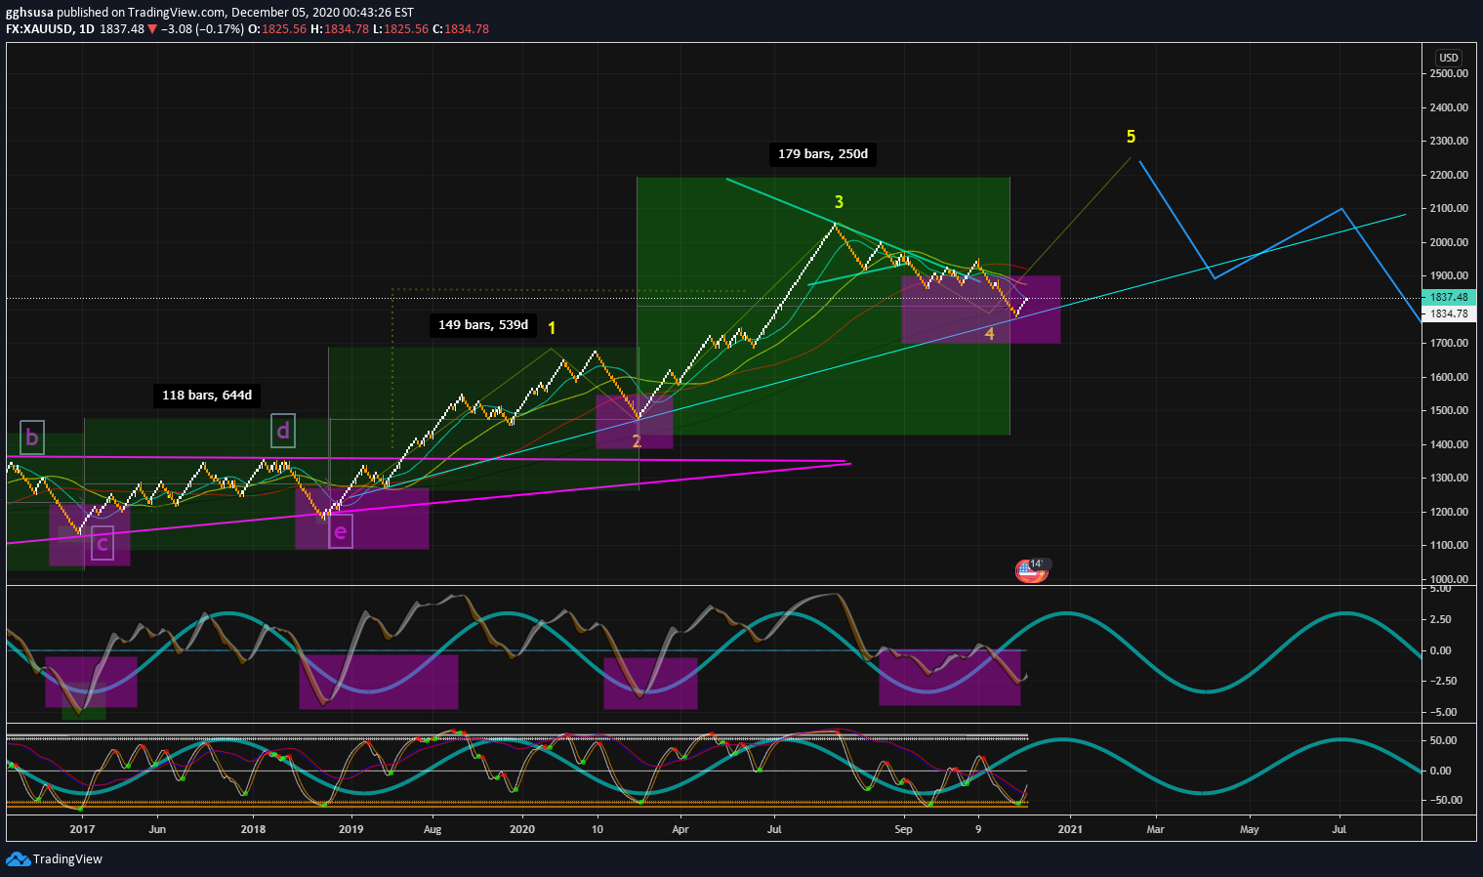Click the FX:XAUUSD symbol title
The width and height of the screenshot is (1483, 877).
39,29
